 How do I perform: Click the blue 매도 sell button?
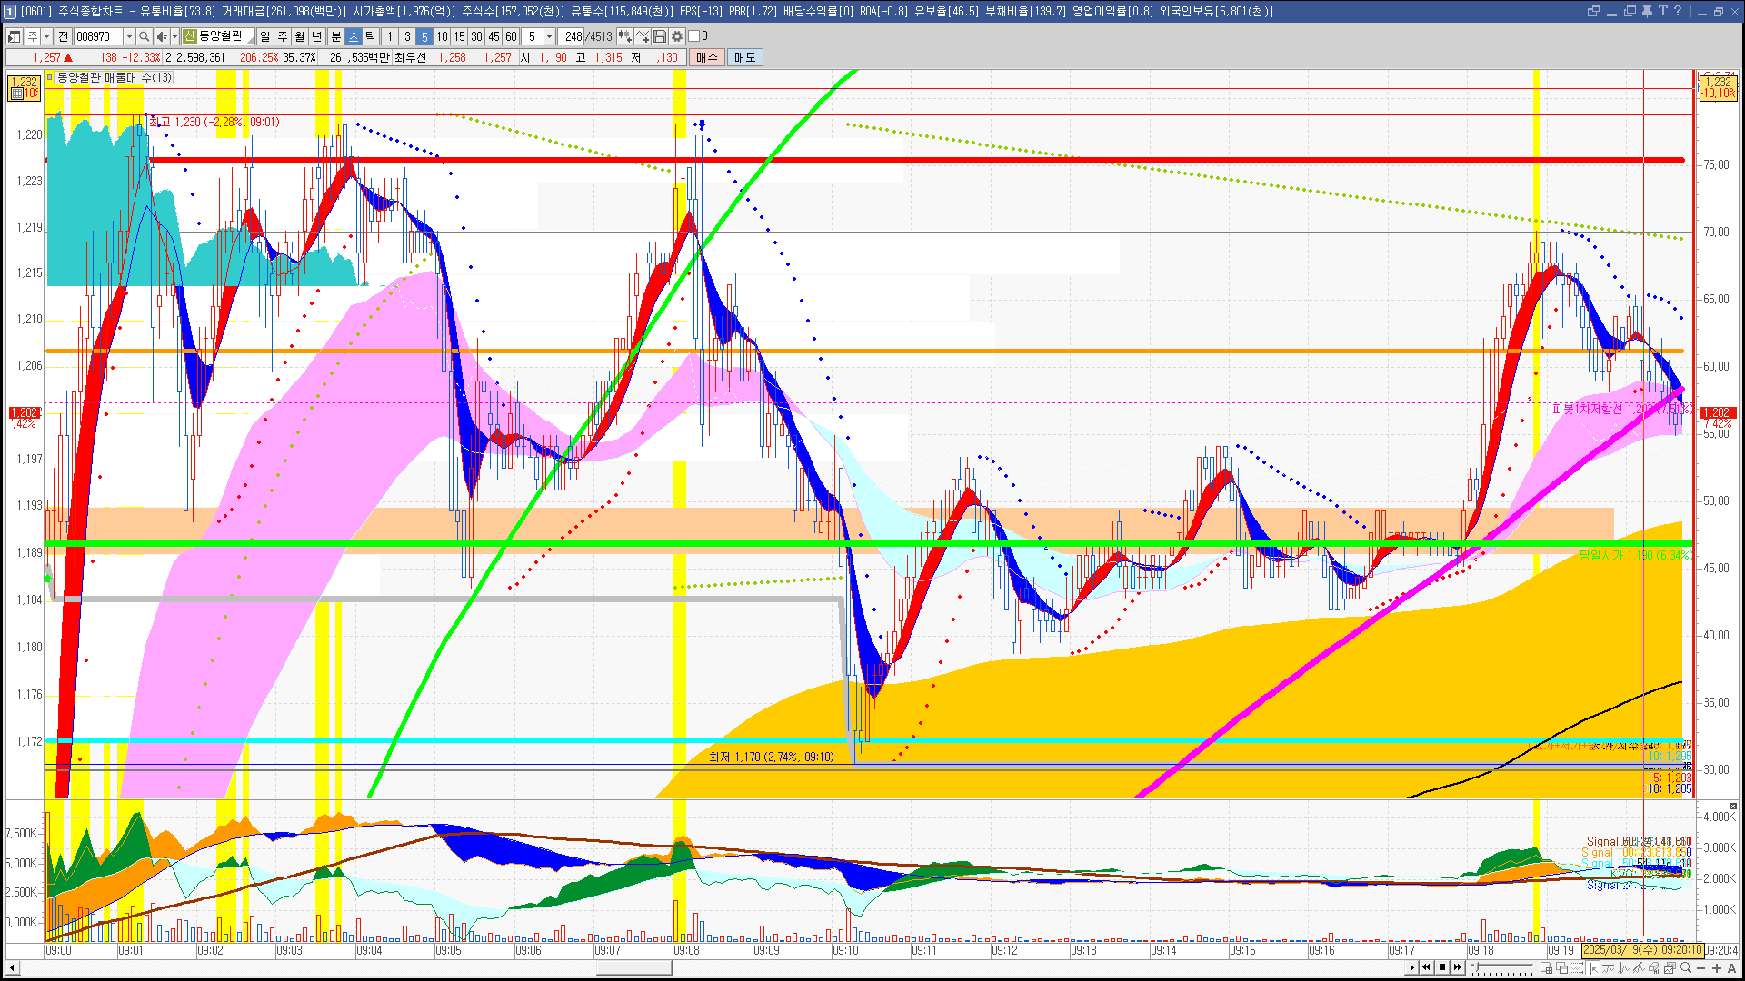(744, 57)
